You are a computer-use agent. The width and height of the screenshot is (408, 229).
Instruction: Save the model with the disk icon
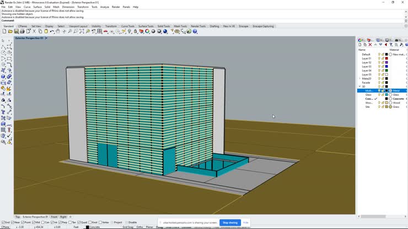click(x=16, y=31)
